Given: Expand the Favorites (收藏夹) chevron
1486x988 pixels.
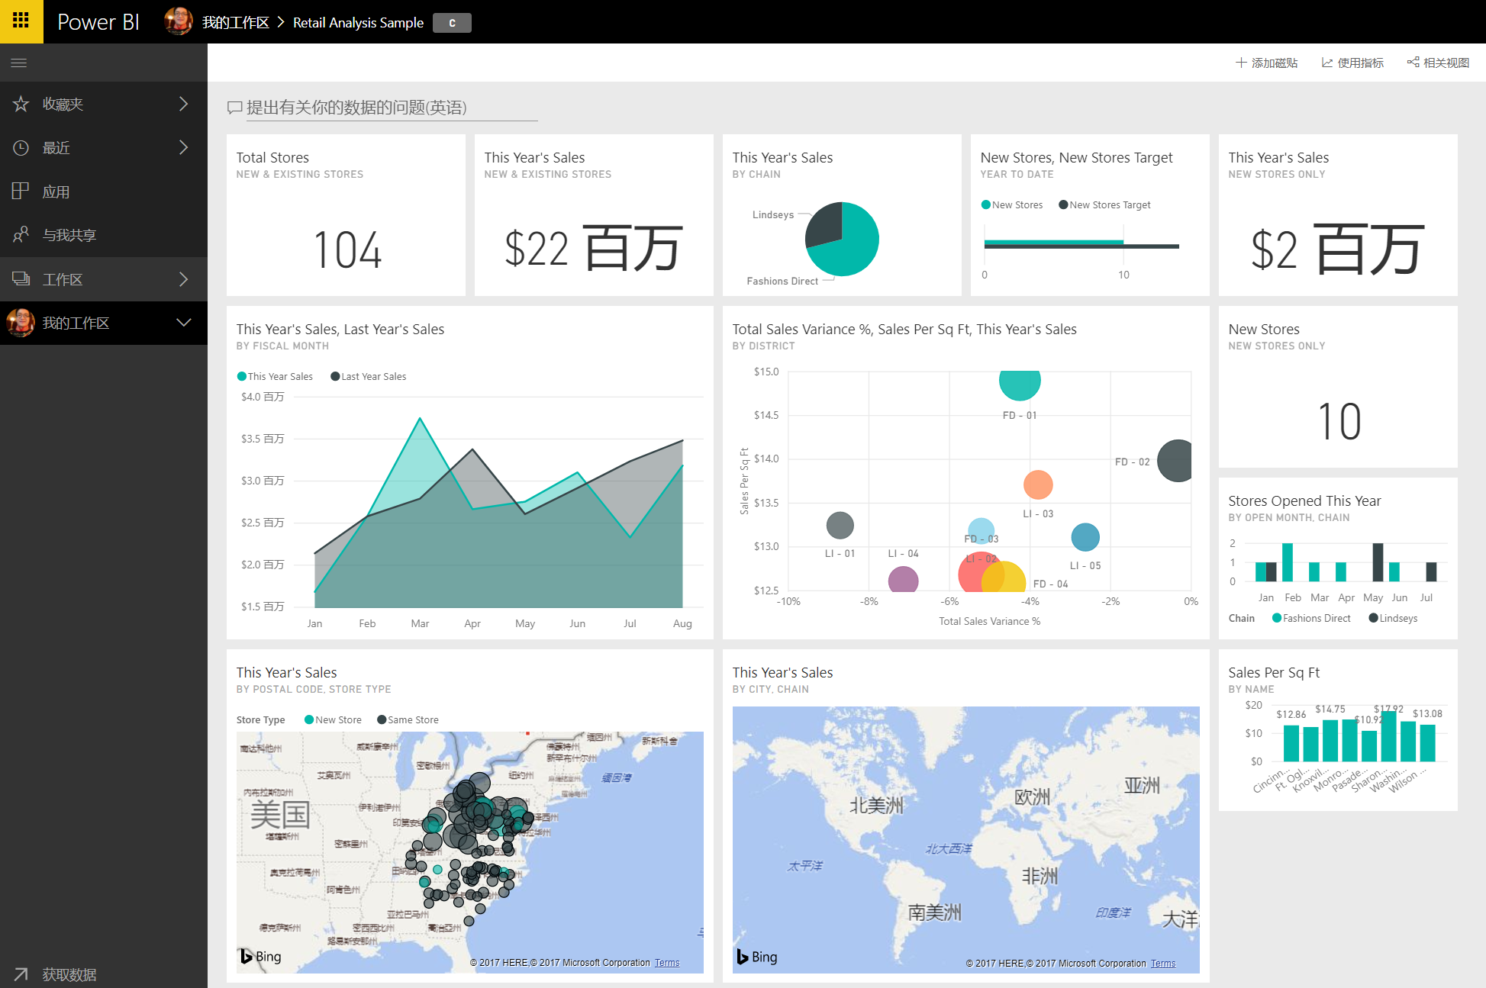Looking at the screenshot, I should point(183,104).
